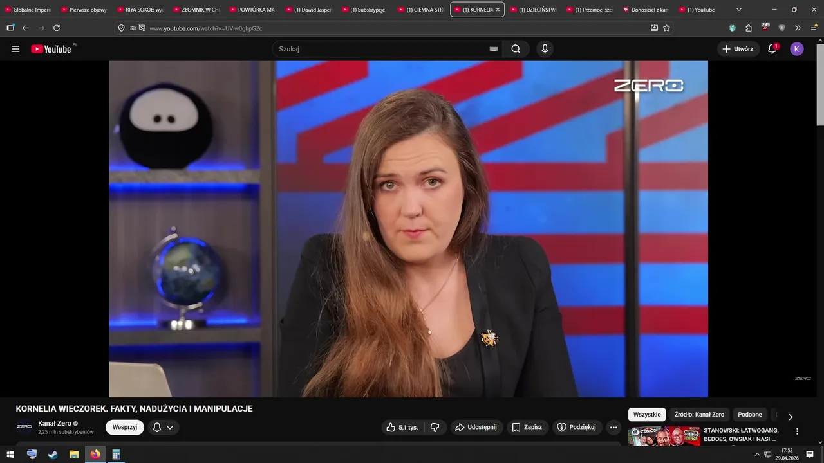Switch to the "(1) Subskrypcje" tab
This screenshot has width=824, height=463.
(x=364, y=10)
